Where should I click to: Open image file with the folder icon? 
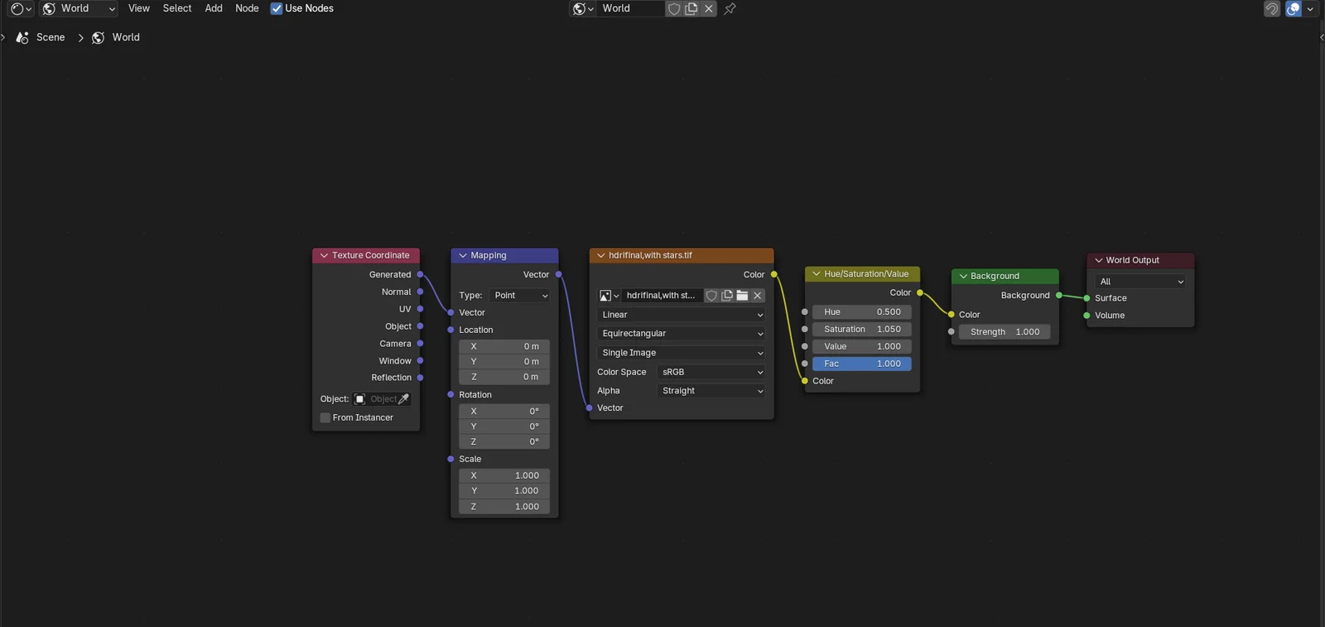[742, 296]
